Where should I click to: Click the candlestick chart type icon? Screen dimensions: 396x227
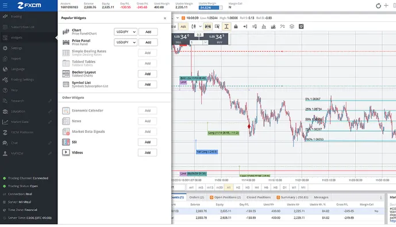click(x=194, y=26)
